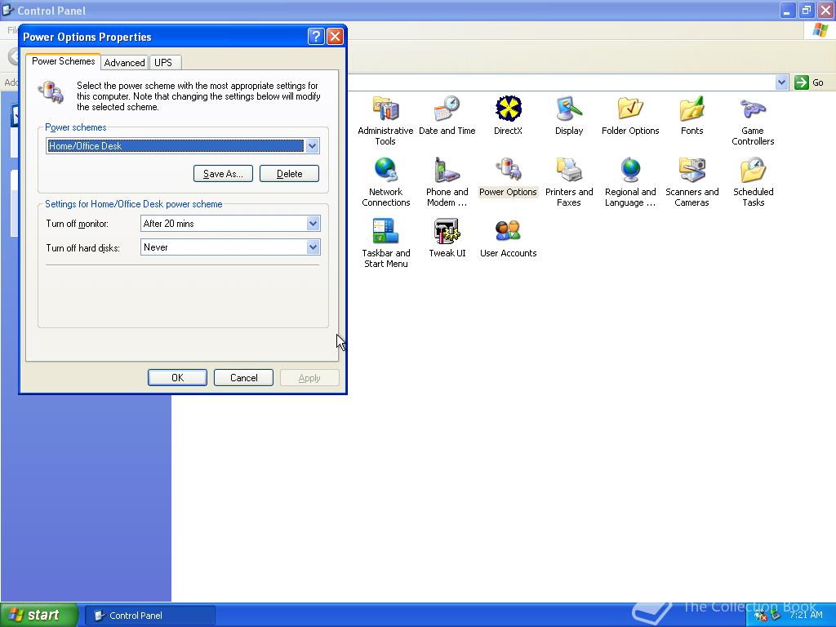Click the Delete scheme button
This screenshot has width=836, height=627.
pyautogui.click(x=290, y=173)
